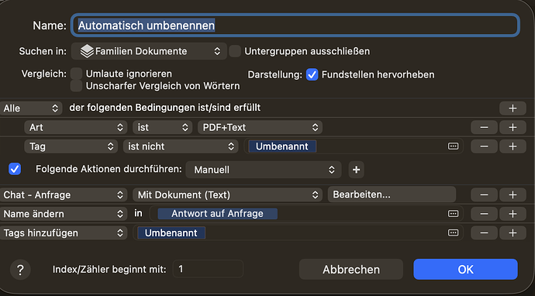Open the 'PDF+Text' value dropdown
This screenshot has height=296, width=535.
click(260, 127)
